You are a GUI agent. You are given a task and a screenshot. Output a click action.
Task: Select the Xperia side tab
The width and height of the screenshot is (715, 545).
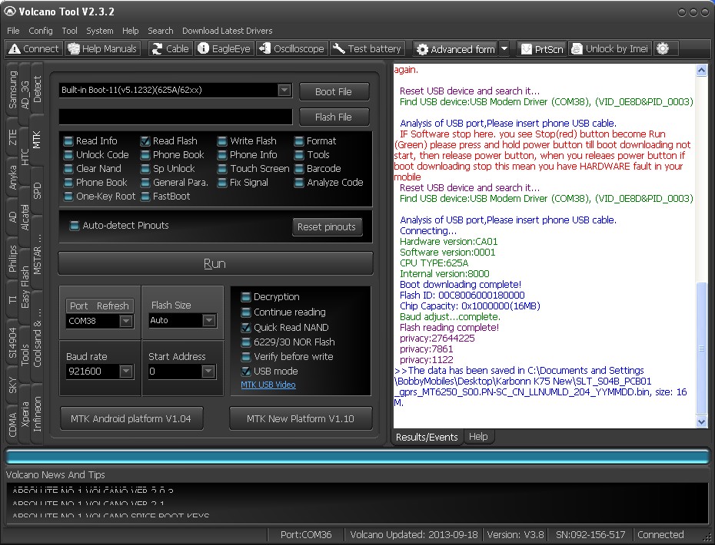tap(25, 415)
